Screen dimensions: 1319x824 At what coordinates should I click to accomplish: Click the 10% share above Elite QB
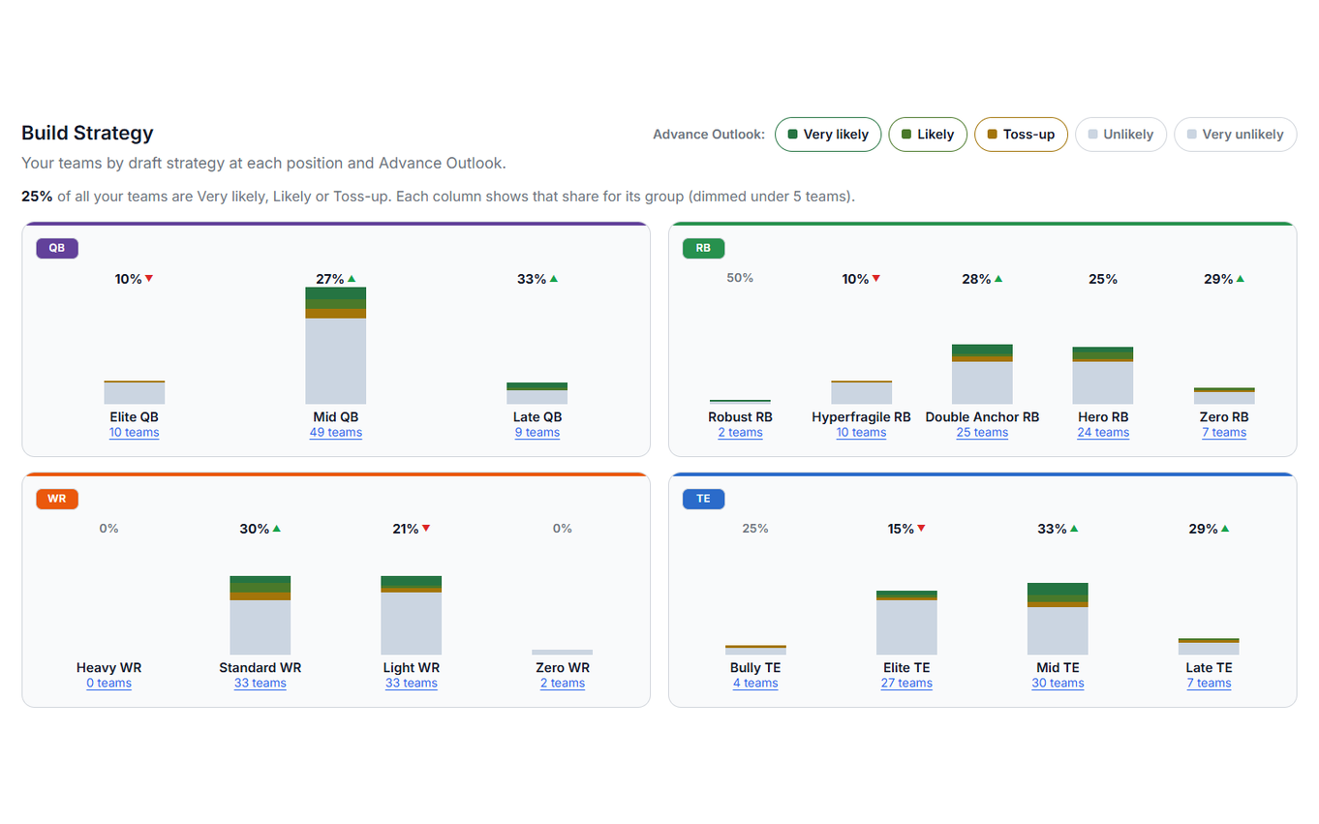coord(135,279)
